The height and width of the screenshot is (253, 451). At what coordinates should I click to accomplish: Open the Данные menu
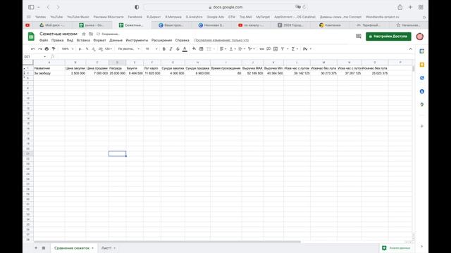[x=116, y=41]
